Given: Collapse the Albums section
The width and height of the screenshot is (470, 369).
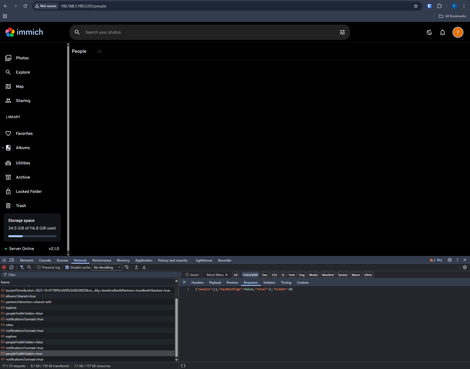Looking at the screenshot, I should [3, 147].
